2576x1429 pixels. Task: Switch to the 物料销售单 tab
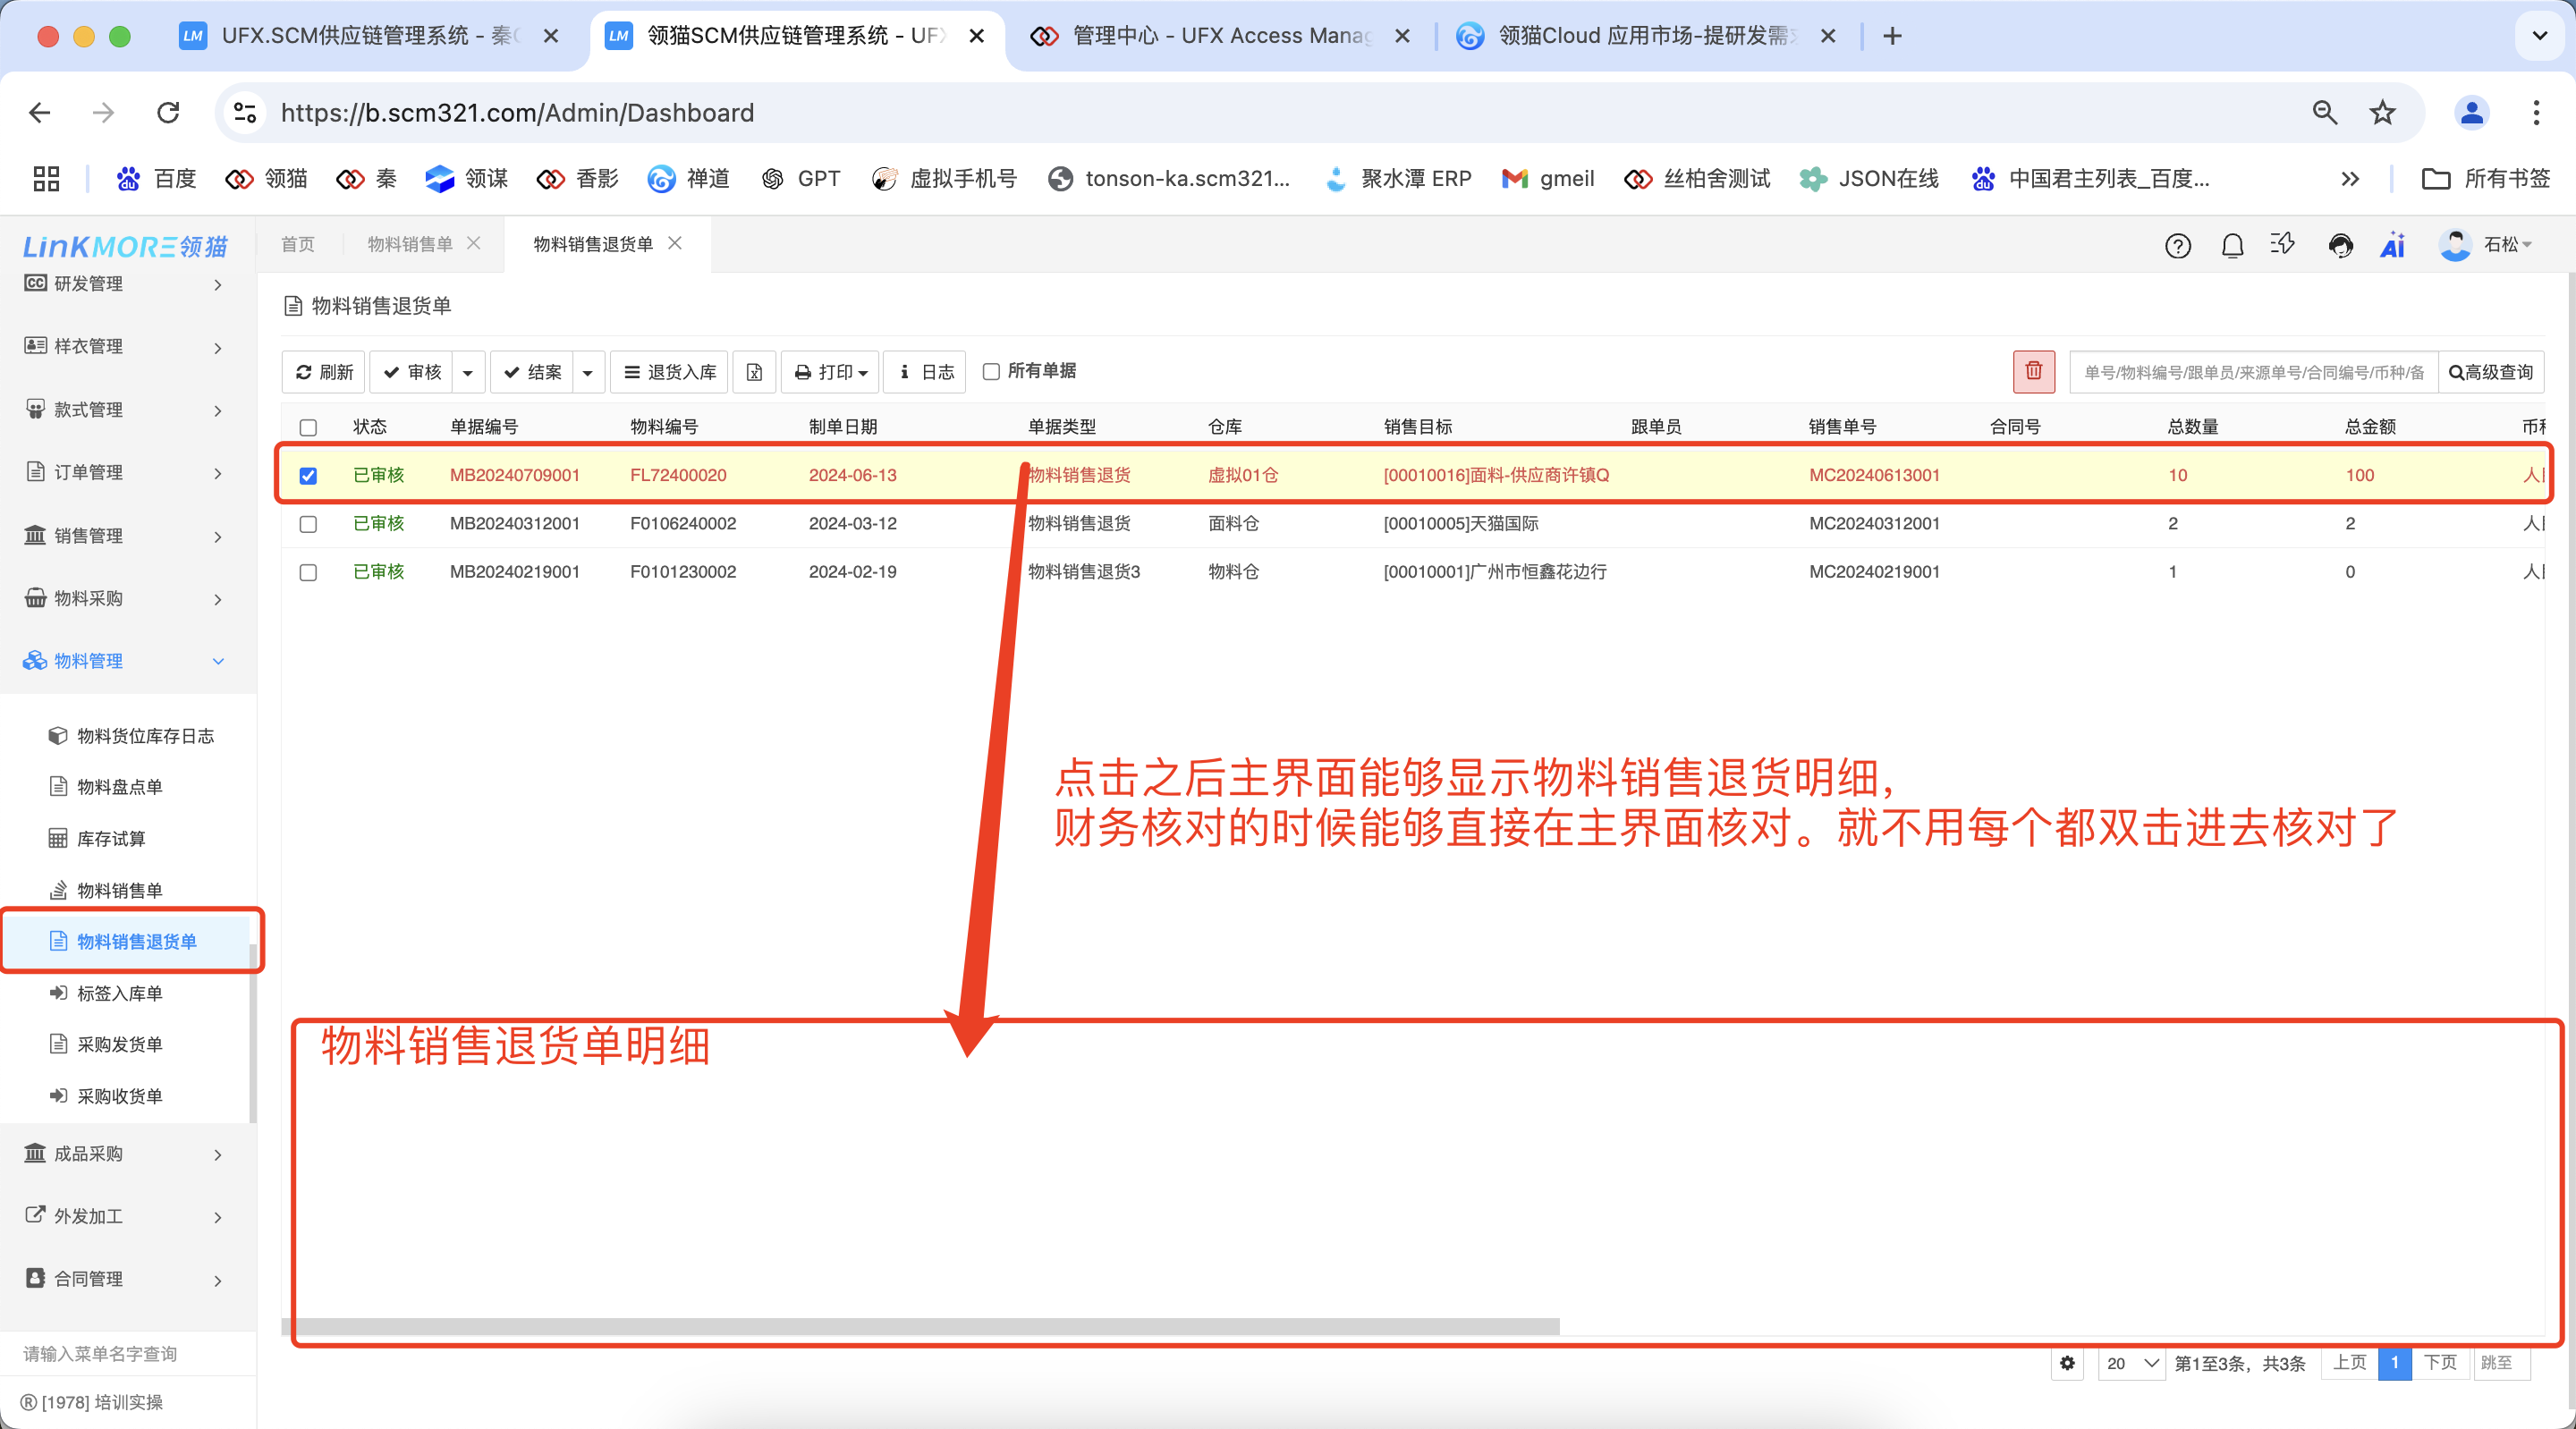[409, 243]
